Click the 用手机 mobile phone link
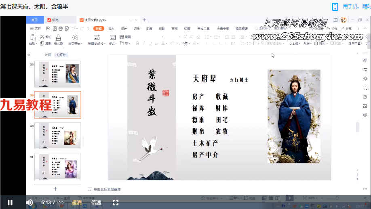 click(x=350, y=6)
